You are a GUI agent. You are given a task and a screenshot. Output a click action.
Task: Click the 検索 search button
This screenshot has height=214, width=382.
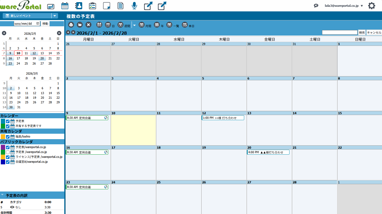[x=362, y=33]
